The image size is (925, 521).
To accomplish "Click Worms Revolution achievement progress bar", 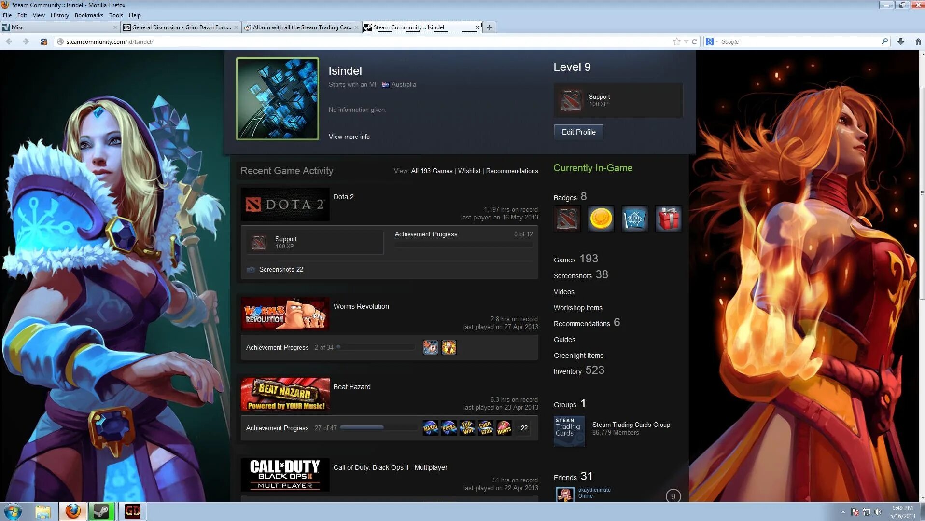I will [x=375, y=347].
